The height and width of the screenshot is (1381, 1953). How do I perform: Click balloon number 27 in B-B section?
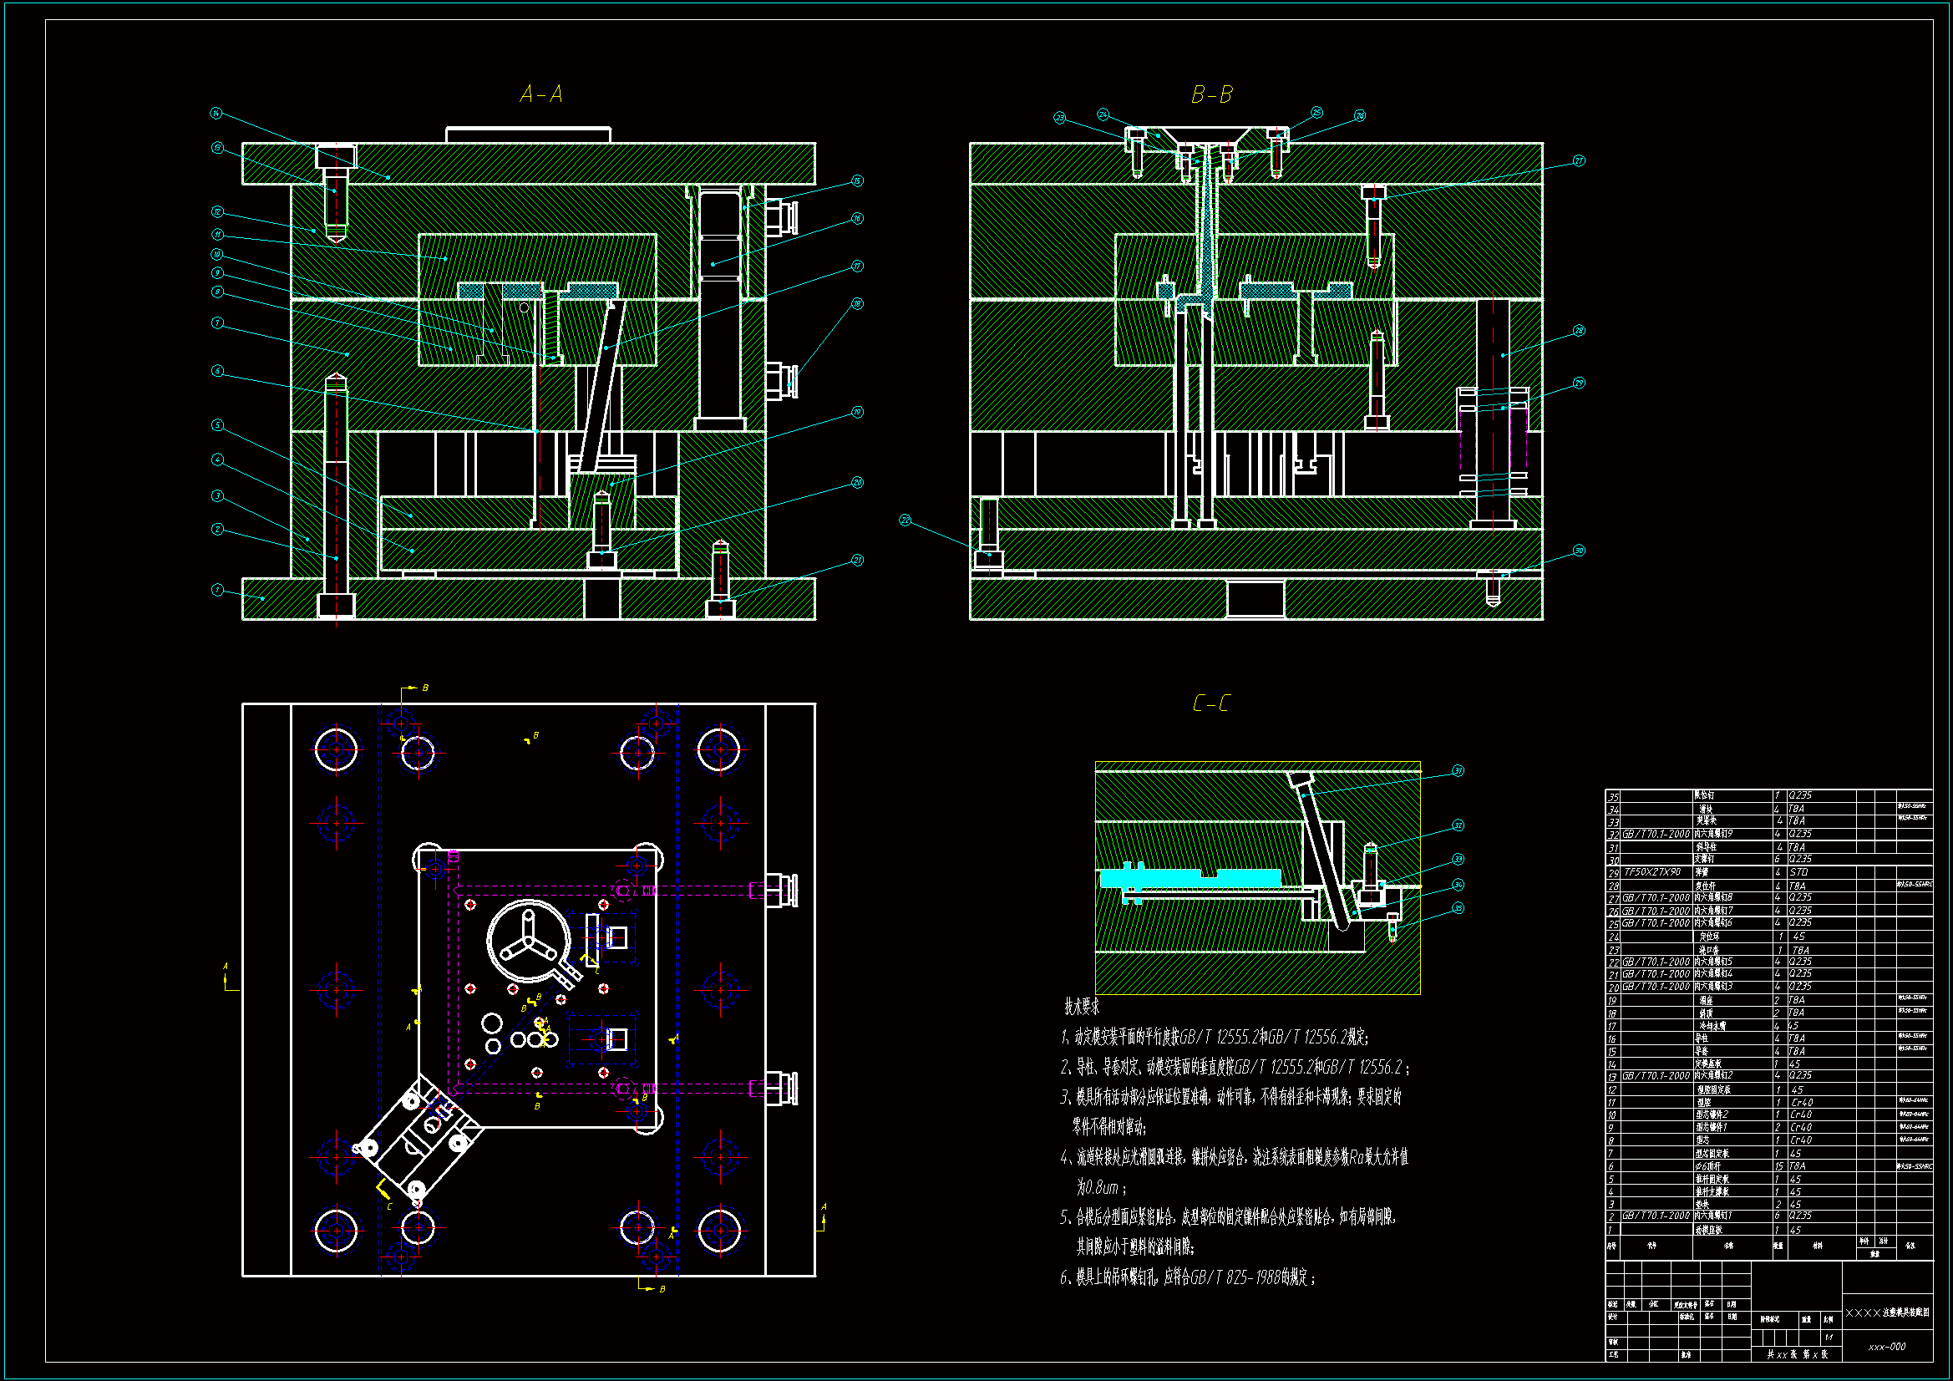coord(1579,160)
